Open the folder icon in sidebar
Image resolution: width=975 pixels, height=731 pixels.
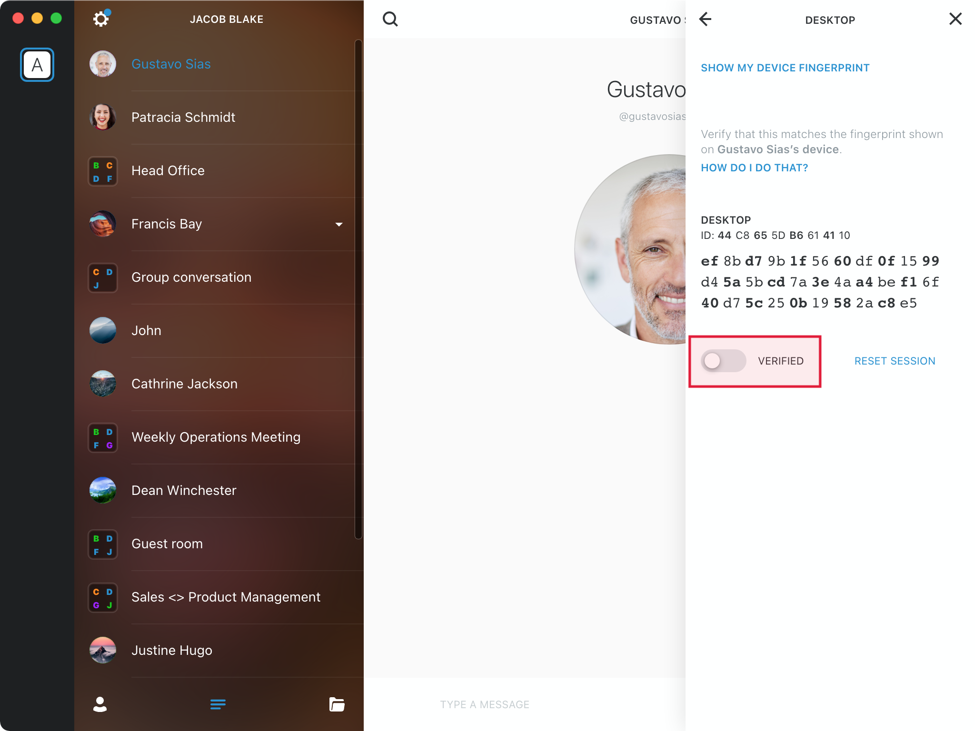coord(337,704)
